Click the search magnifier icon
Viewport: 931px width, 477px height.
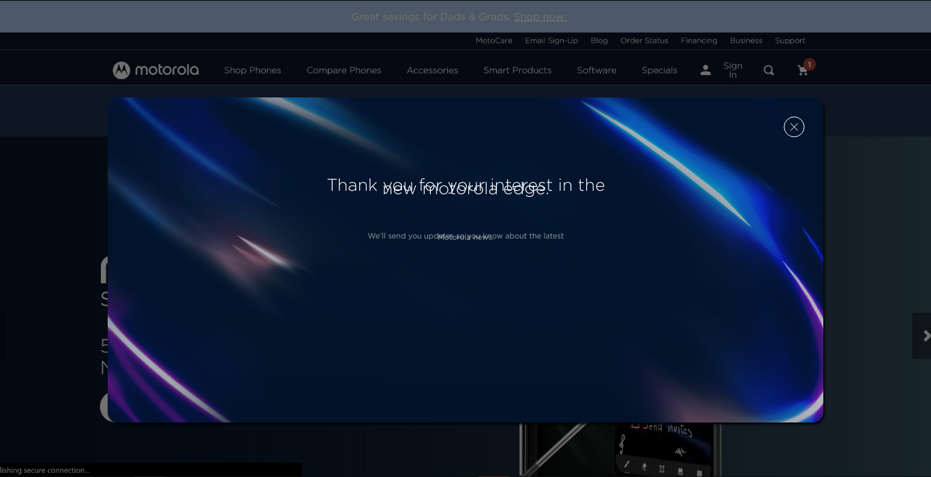769,70
